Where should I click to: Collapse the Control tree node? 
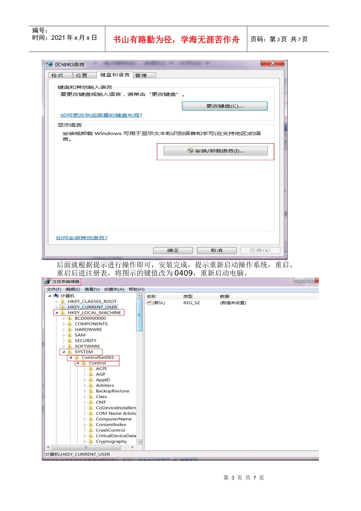pos(78,363)
